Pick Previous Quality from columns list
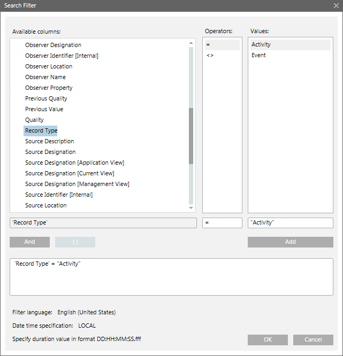The width and height of the screenshot is (343, 356). 46,98
